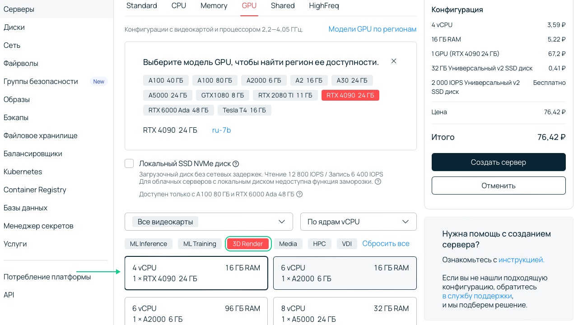Select the A100 80 ГБ GPU chip
This screenshot has height=325, width=578.
[x=215, y=80]
